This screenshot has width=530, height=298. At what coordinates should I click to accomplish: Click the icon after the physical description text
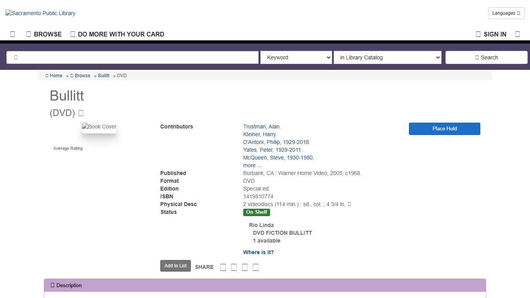(x=349, y=204)
